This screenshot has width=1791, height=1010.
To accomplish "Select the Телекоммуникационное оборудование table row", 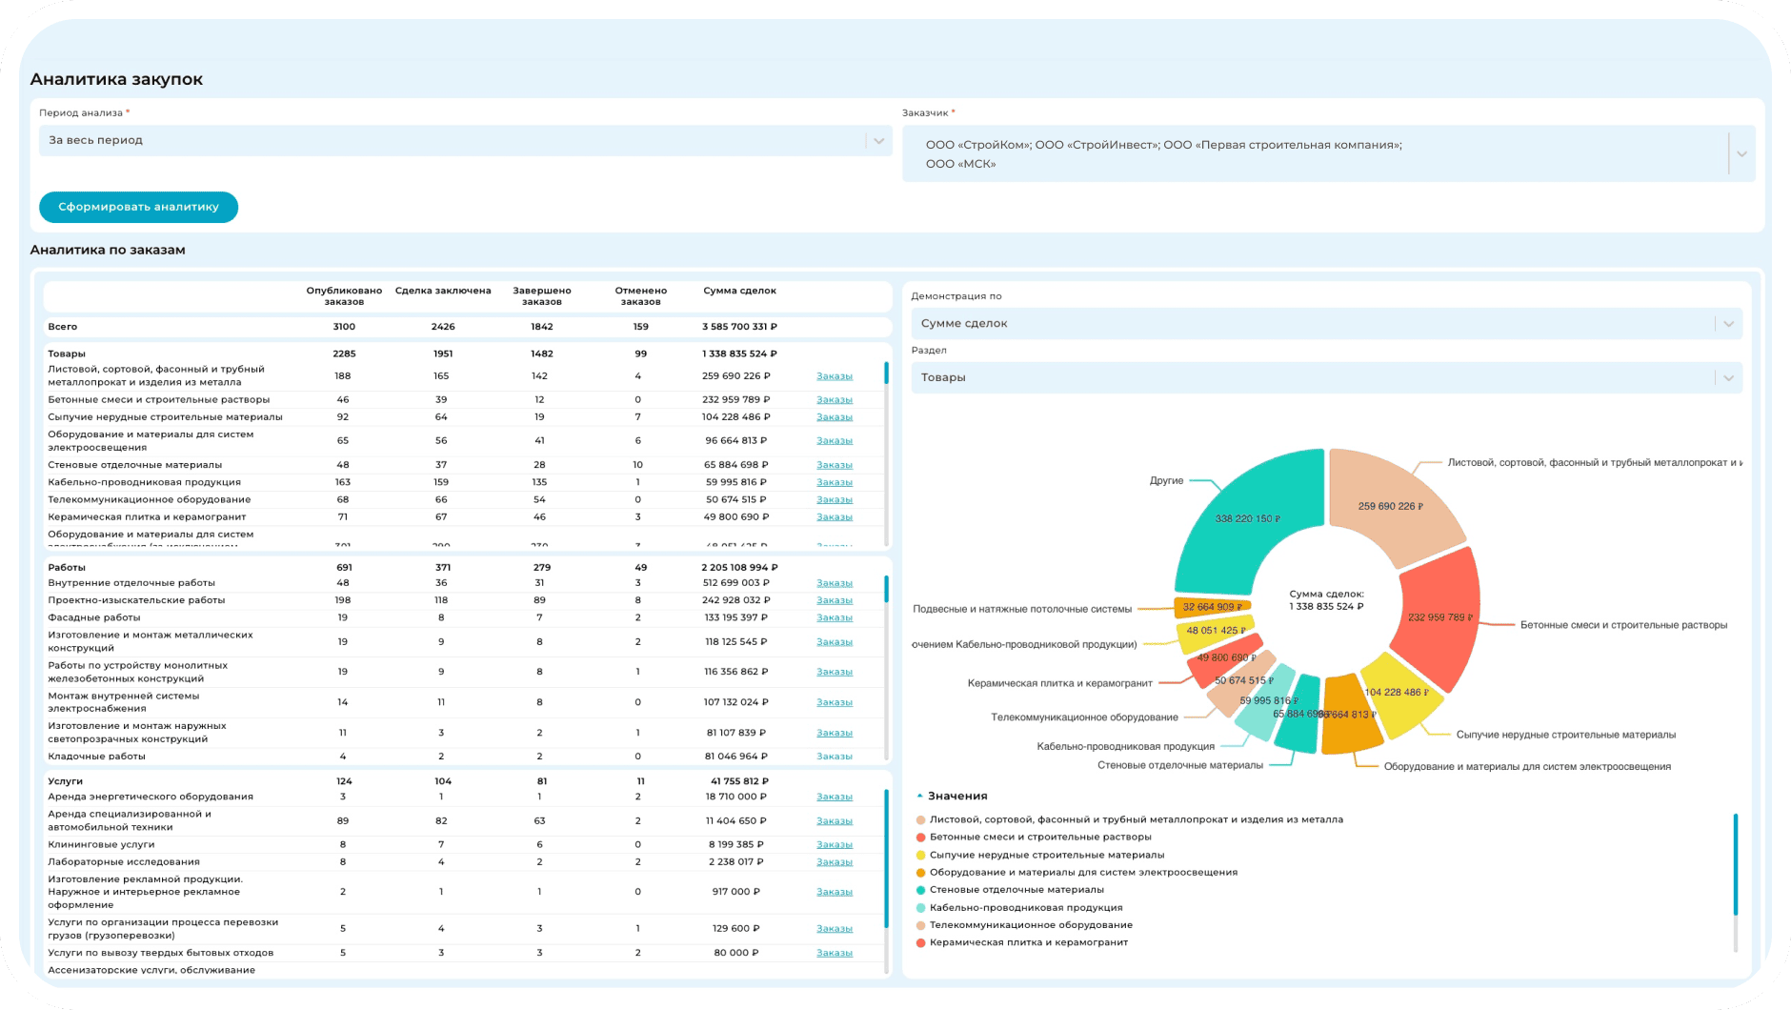I will [x=150, y=500].
